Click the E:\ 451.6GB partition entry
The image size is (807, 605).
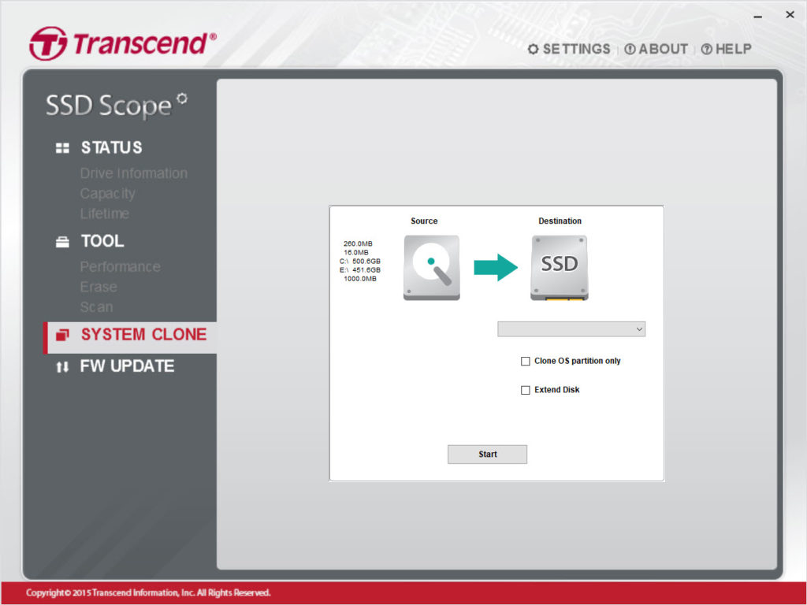359,270
